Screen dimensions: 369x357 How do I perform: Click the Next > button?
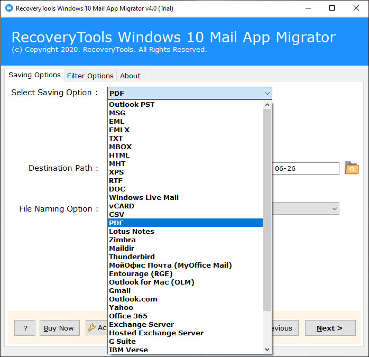click(330, 328)
